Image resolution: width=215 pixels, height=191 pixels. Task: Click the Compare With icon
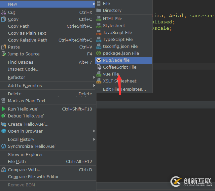(4, 170)
